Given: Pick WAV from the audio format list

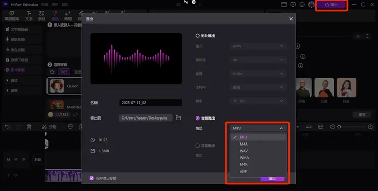Looking at the screenshot, I should (x=258, y=151).
